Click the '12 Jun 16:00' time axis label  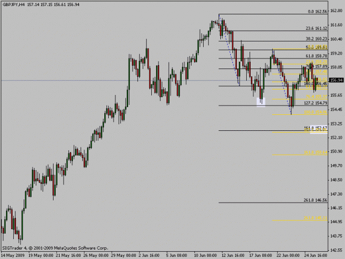pos(233,256)
